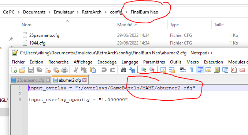The width and height of the screenshot is (248, 135).
Task: Click the Save All toolbar icon
Action: (x=39, y=70)
